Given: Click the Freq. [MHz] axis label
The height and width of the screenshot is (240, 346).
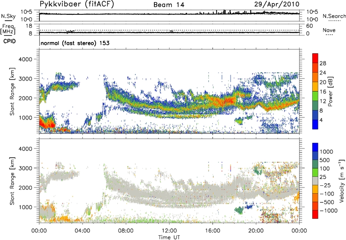Looking at the screenshot, I should [8, 29].
